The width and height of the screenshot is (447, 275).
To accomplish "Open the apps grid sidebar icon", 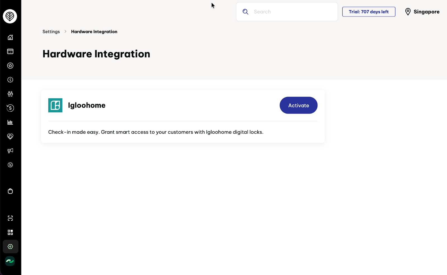I will (x=10, y=233).
